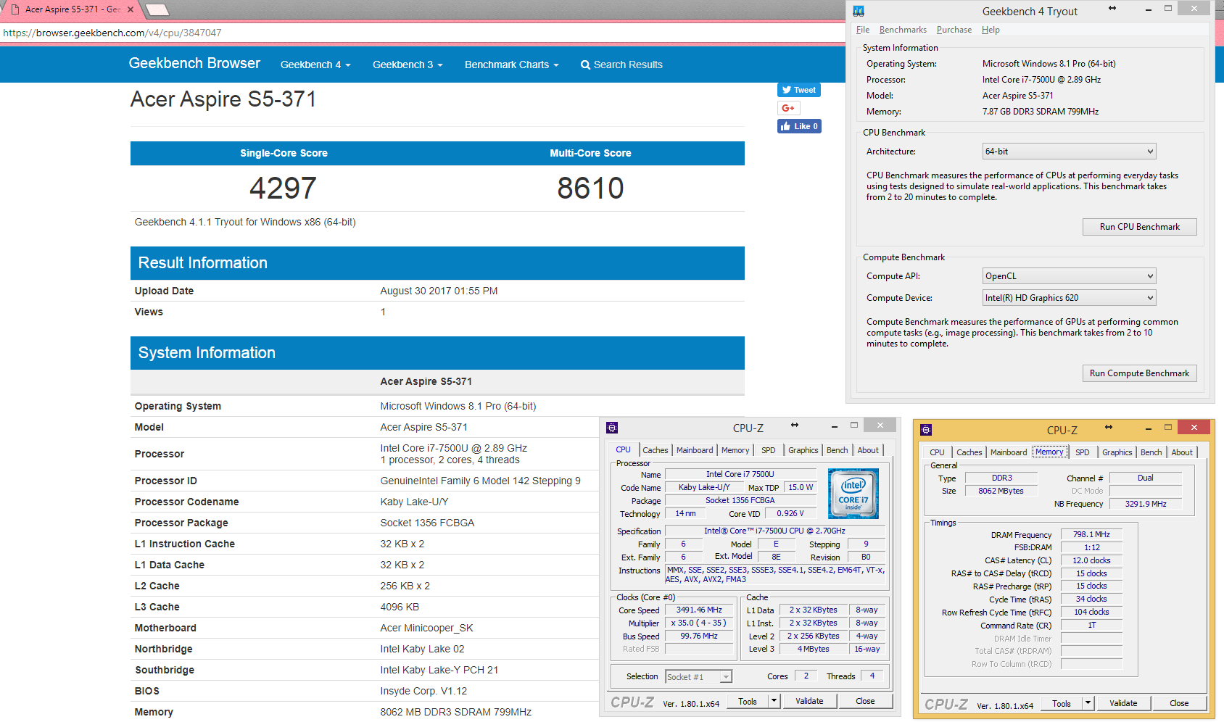Open the Help menu in Geekbench
The width and height of the screenshot is (1224, 722).
(x=991, y=30)
